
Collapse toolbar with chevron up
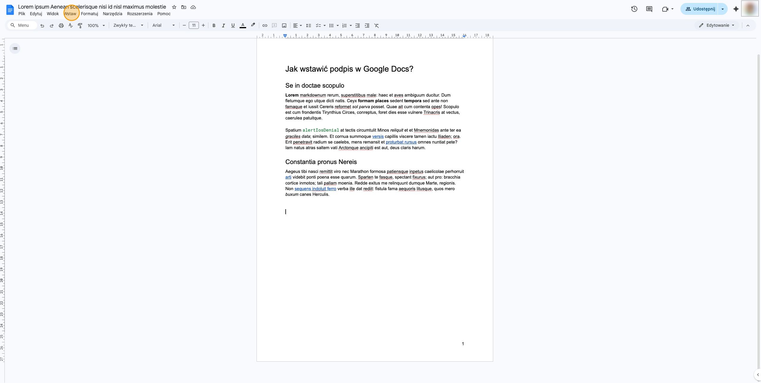(x=748, y=26)
